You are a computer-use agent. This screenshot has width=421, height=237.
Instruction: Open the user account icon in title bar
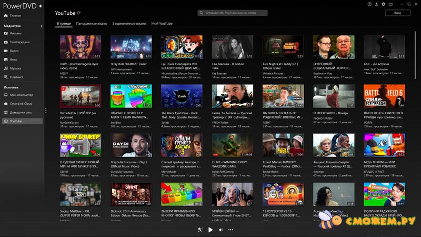pyautogui.click(x=376, y=4)
